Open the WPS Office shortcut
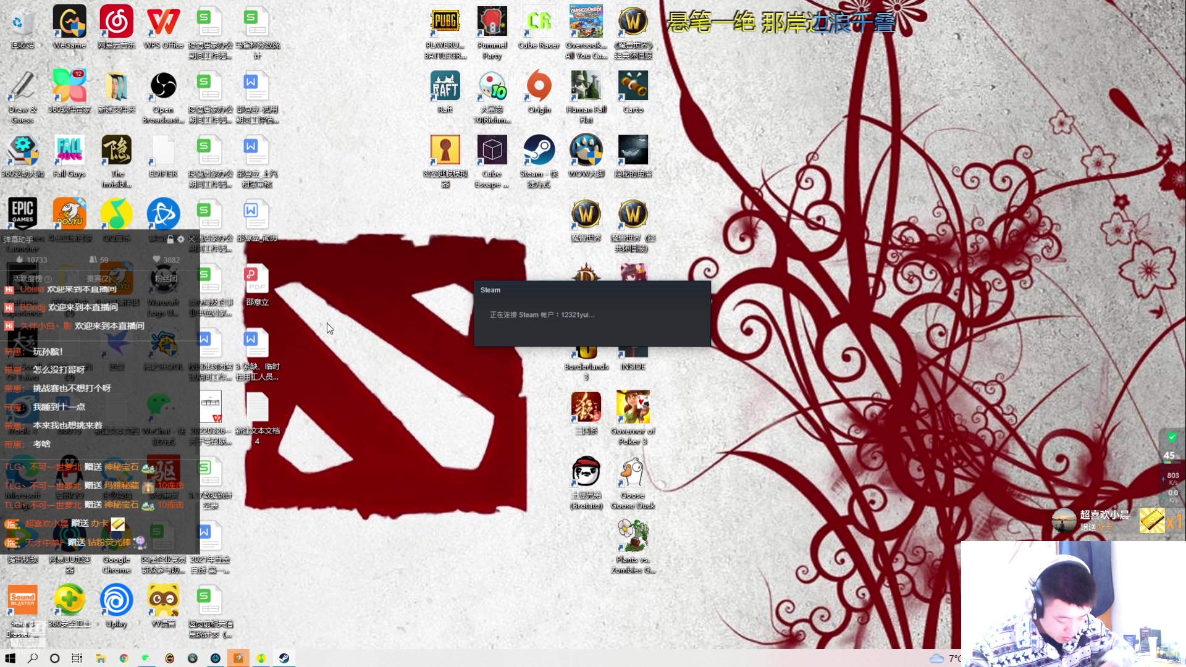The width and height of the screenshot is (1186, 667). [x=163, y=28]
